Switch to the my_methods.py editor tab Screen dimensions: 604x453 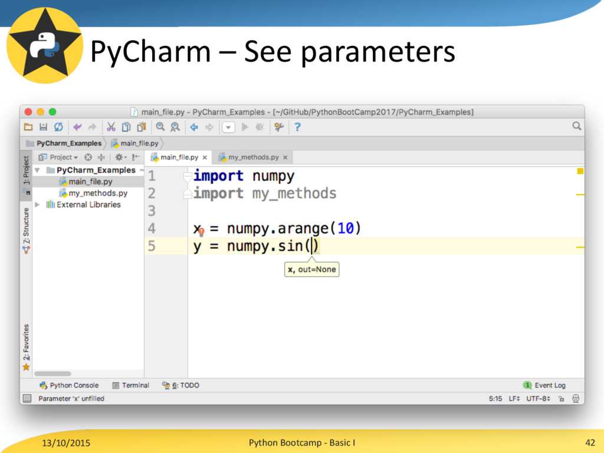(253, 157)
